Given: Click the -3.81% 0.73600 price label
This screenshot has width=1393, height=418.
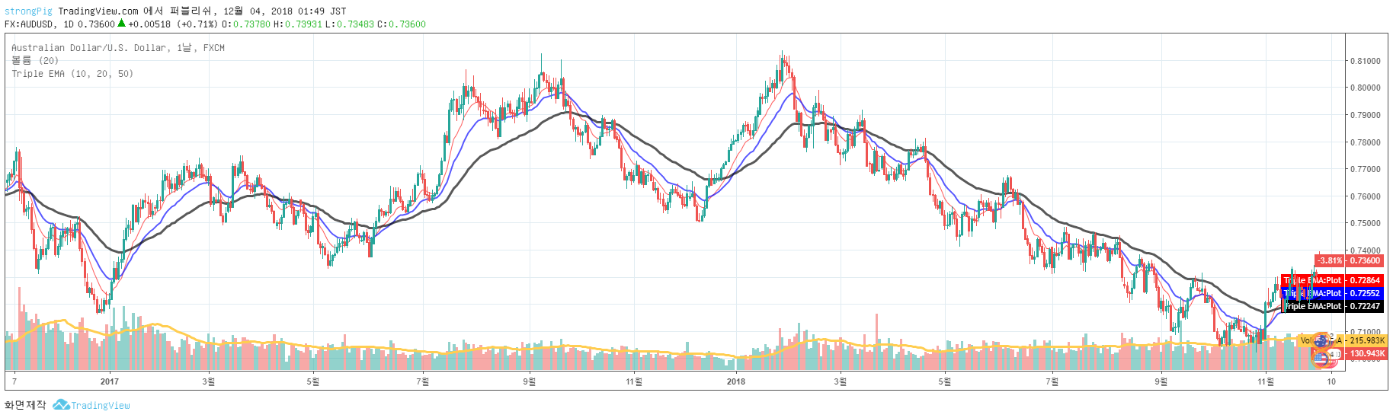Looking at the screenshot, I should point(1349,260).
